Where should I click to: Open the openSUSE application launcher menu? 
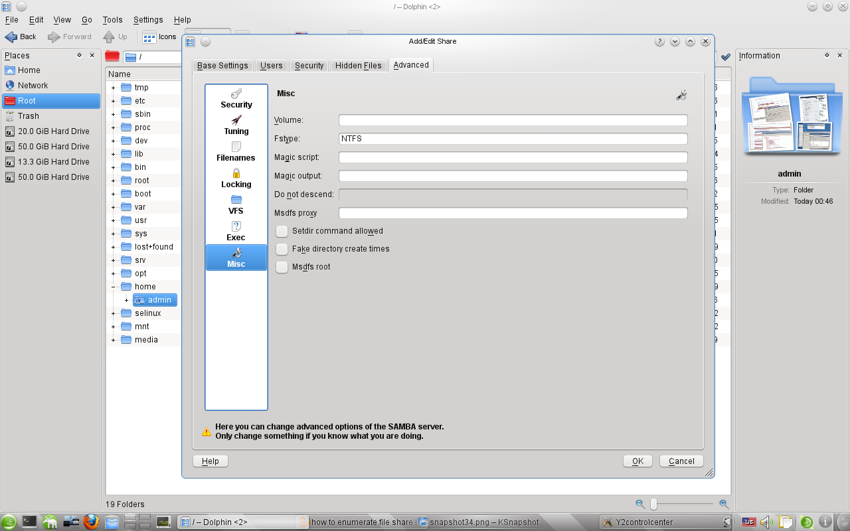9,522
